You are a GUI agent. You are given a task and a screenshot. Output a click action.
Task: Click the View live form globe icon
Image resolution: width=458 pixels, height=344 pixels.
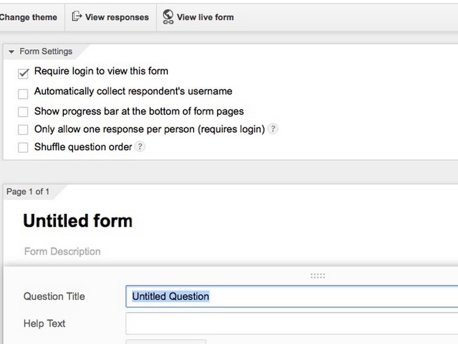[x=168, y=17]
